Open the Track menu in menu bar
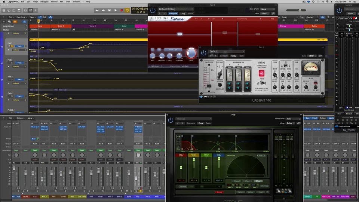359x202 pixels. [36, 1]
